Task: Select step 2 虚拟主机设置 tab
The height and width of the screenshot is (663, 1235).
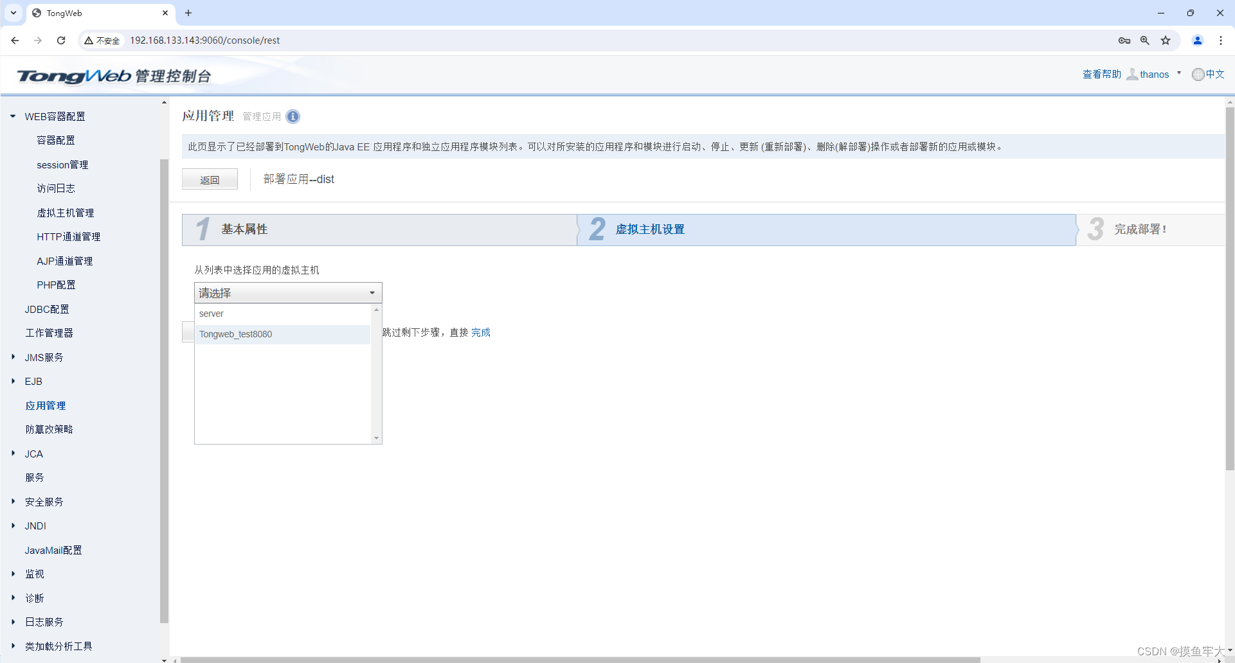Action: [827, 229]
